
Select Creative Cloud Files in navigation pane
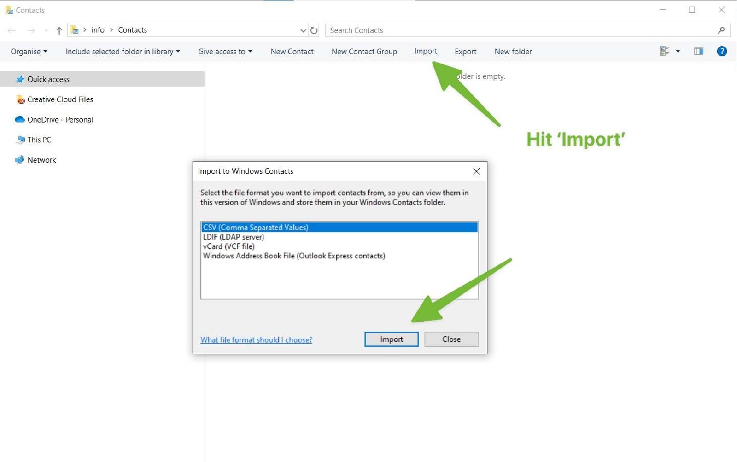pyautogui.click(x=60, y=99)
